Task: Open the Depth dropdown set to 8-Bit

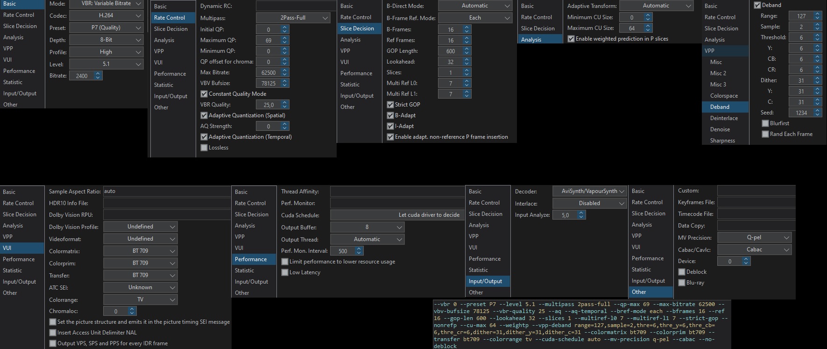Action: (x=106, y=40)
